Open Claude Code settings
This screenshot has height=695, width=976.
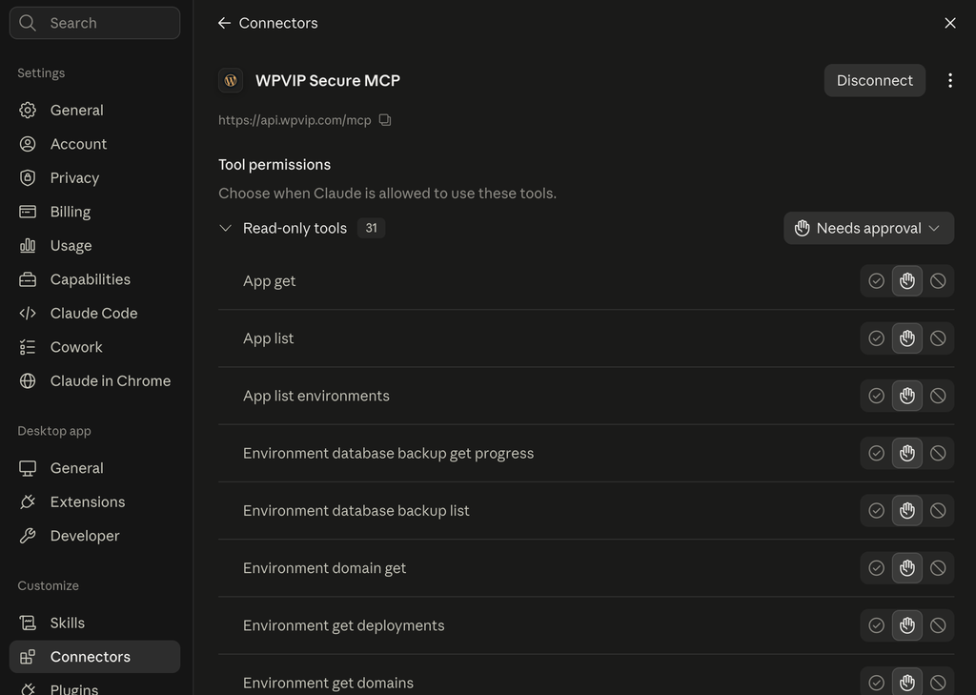(94, 314)
